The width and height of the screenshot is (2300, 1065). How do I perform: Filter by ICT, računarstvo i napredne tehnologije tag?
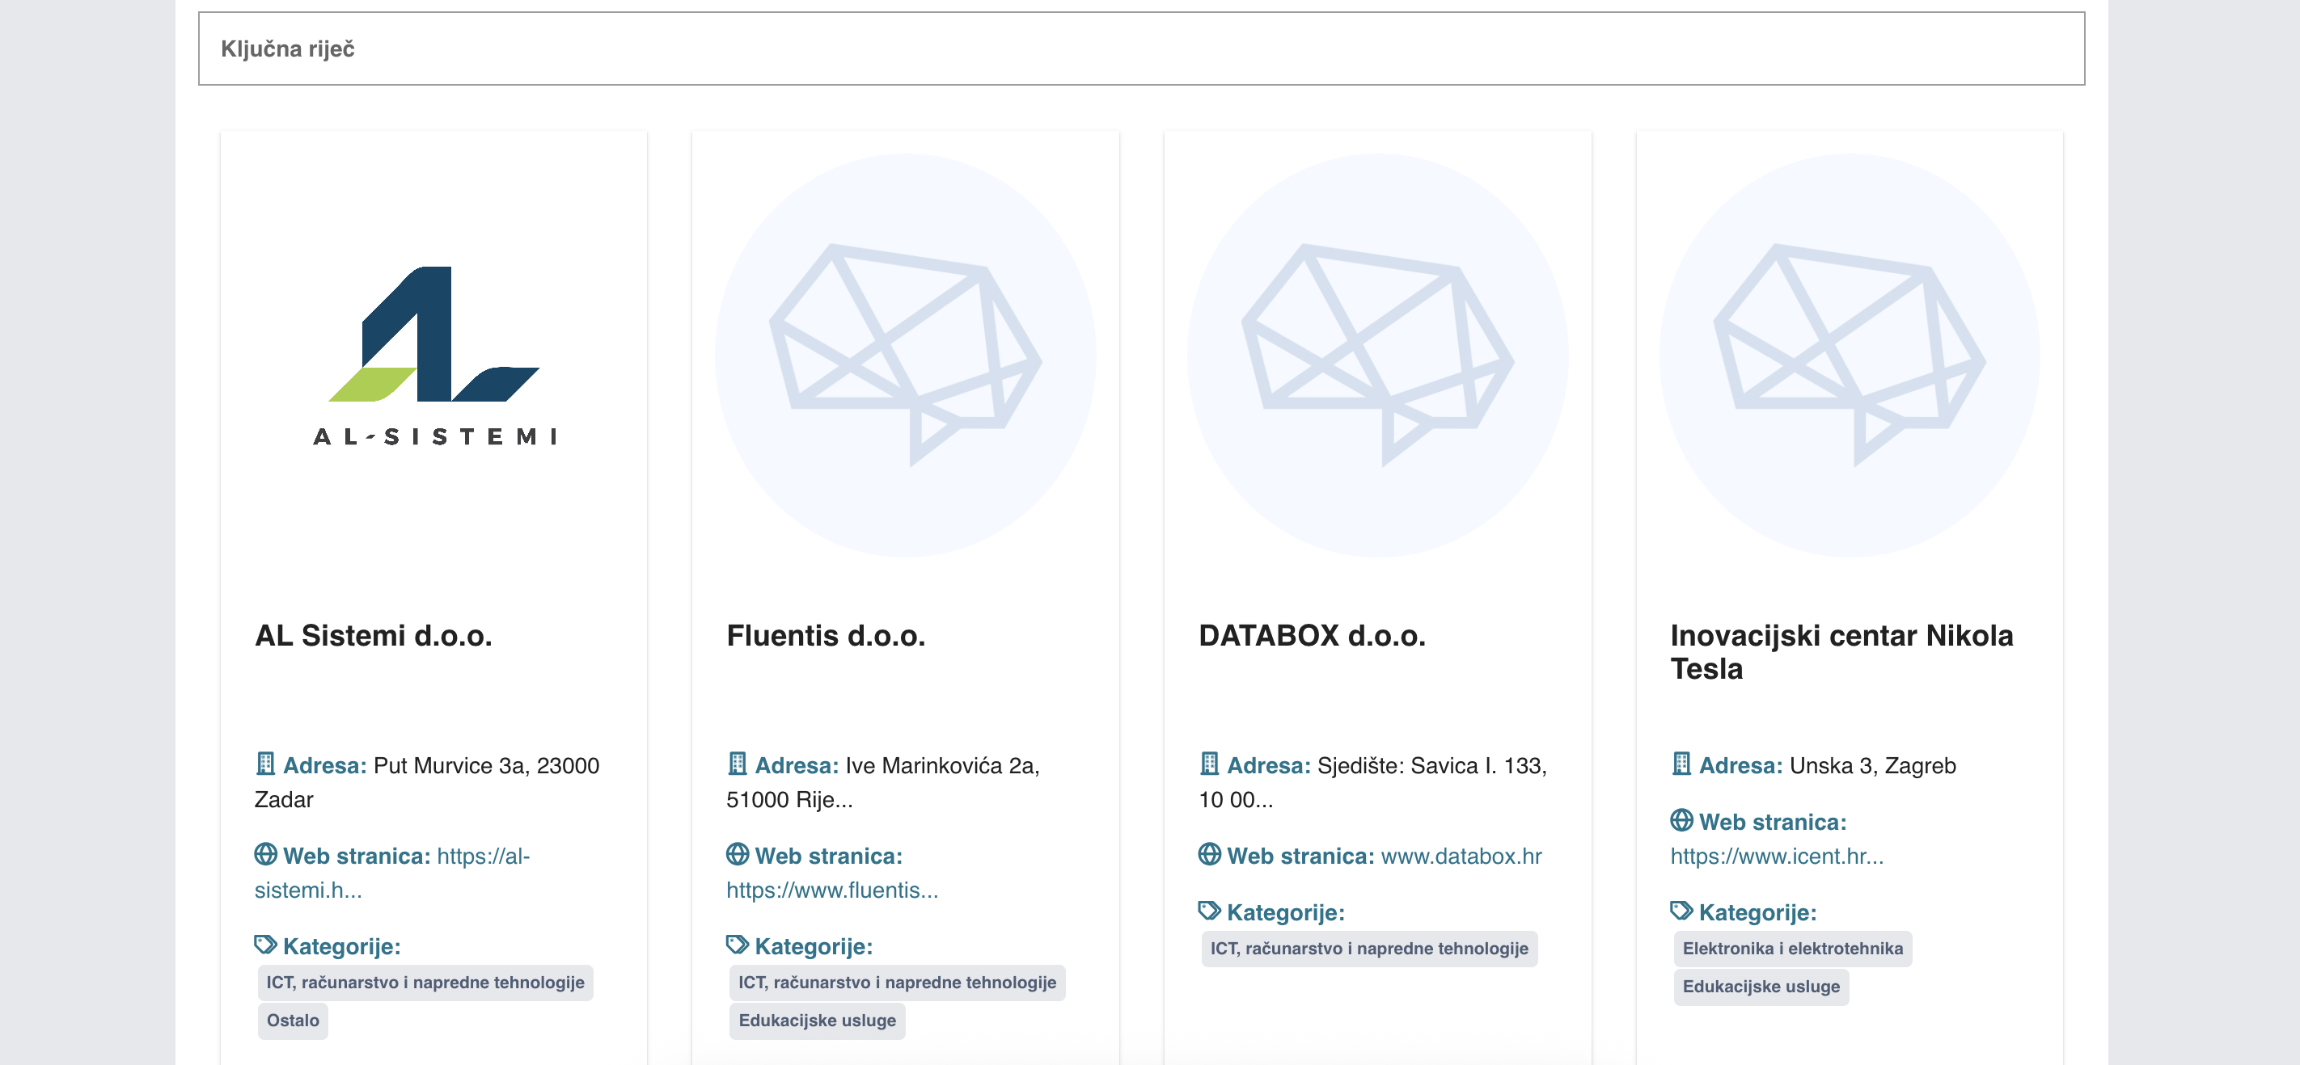(x=426, y=981)
